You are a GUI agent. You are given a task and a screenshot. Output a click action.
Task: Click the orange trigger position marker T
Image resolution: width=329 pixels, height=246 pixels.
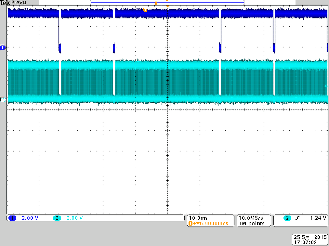tap(145, 10)
